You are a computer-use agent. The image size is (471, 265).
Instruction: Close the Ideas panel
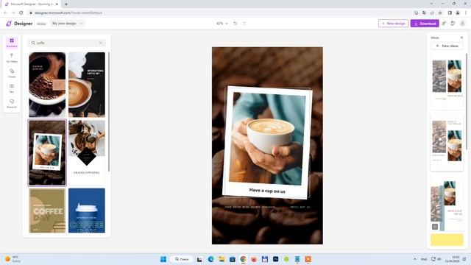461,38
